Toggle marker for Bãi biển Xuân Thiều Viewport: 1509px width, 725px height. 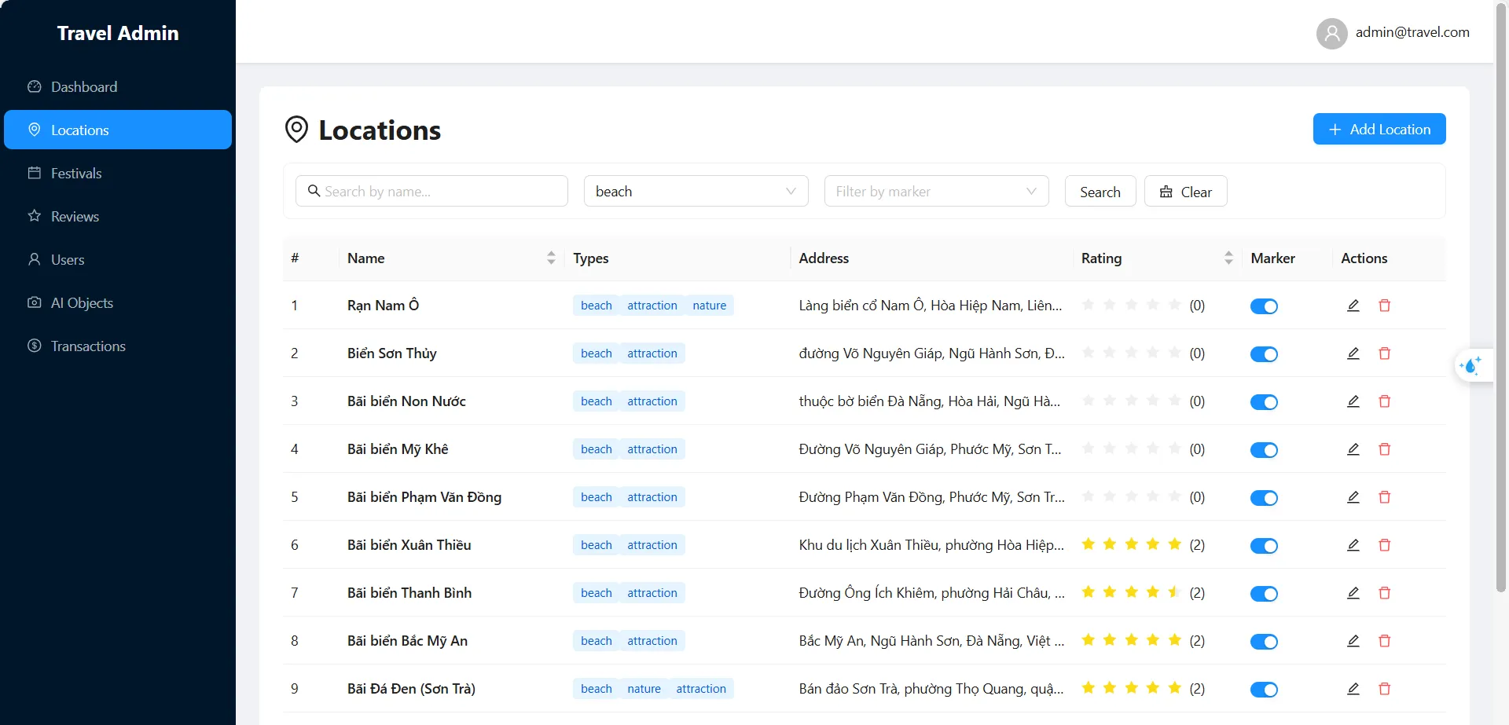(x=1264, y=546)
